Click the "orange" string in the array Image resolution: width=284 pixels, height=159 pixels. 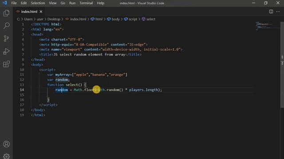tap(117, 75)
